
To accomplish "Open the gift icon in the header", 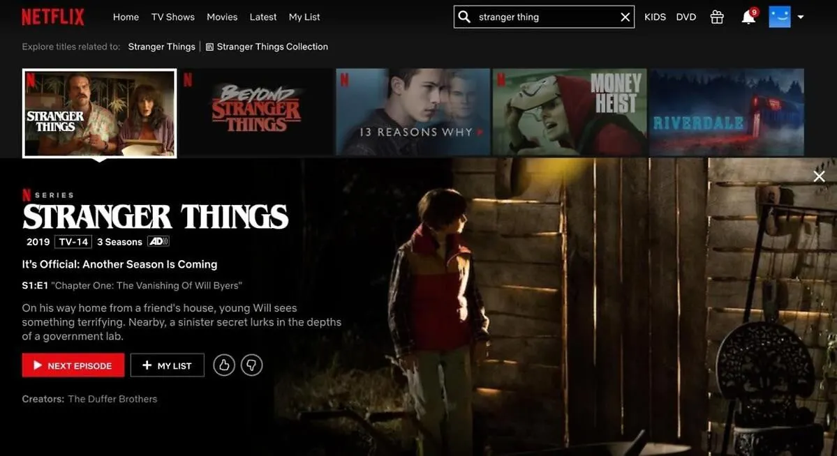I will [717, 17].
